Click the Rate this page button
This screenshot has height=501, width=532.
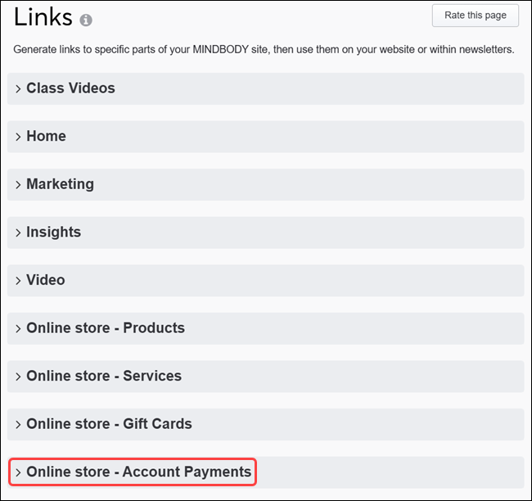pos(475,16)
